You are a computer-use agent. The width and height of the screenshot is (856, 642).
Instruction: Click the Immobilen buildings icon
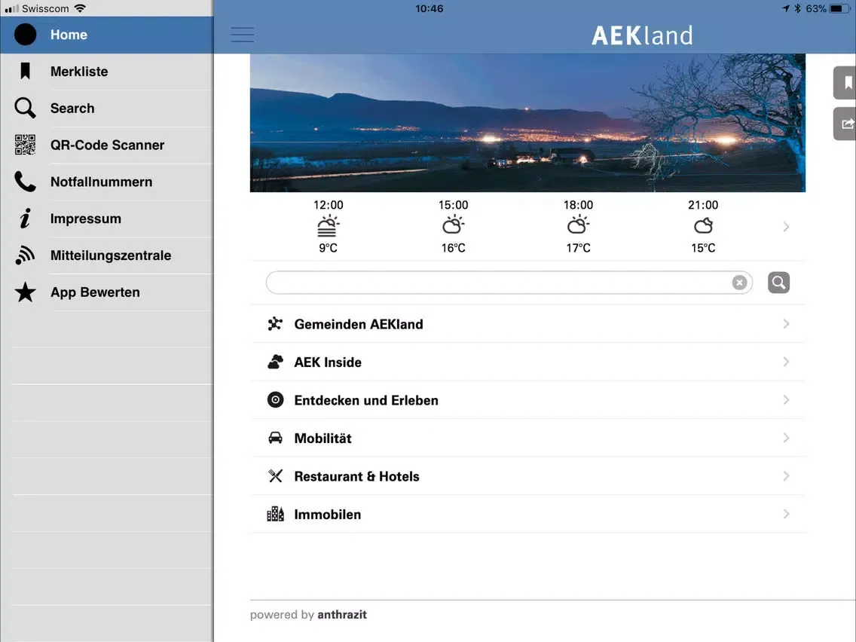point(275,514)
